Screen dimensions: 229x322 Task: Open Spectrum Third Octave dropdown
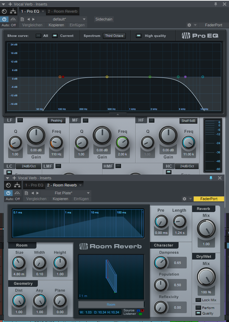pos(114,36)
